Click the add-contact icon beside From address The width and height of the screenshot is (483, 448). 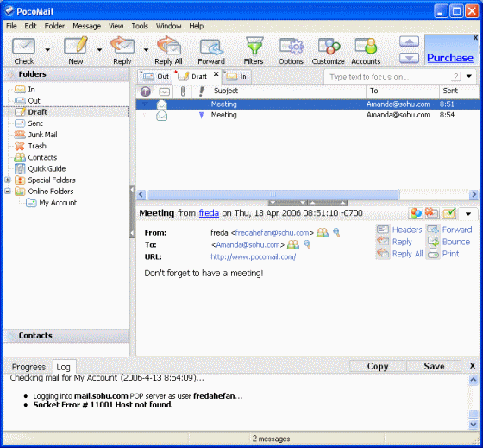(323, 233)
